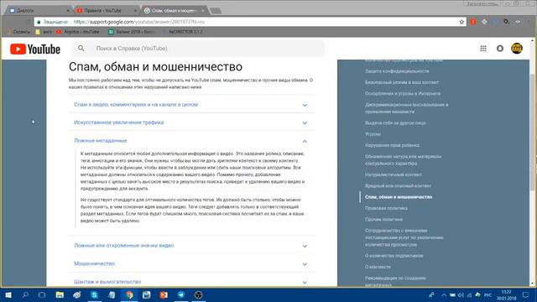Bookmark page using the star icon
537x302 pixels.
461,22
